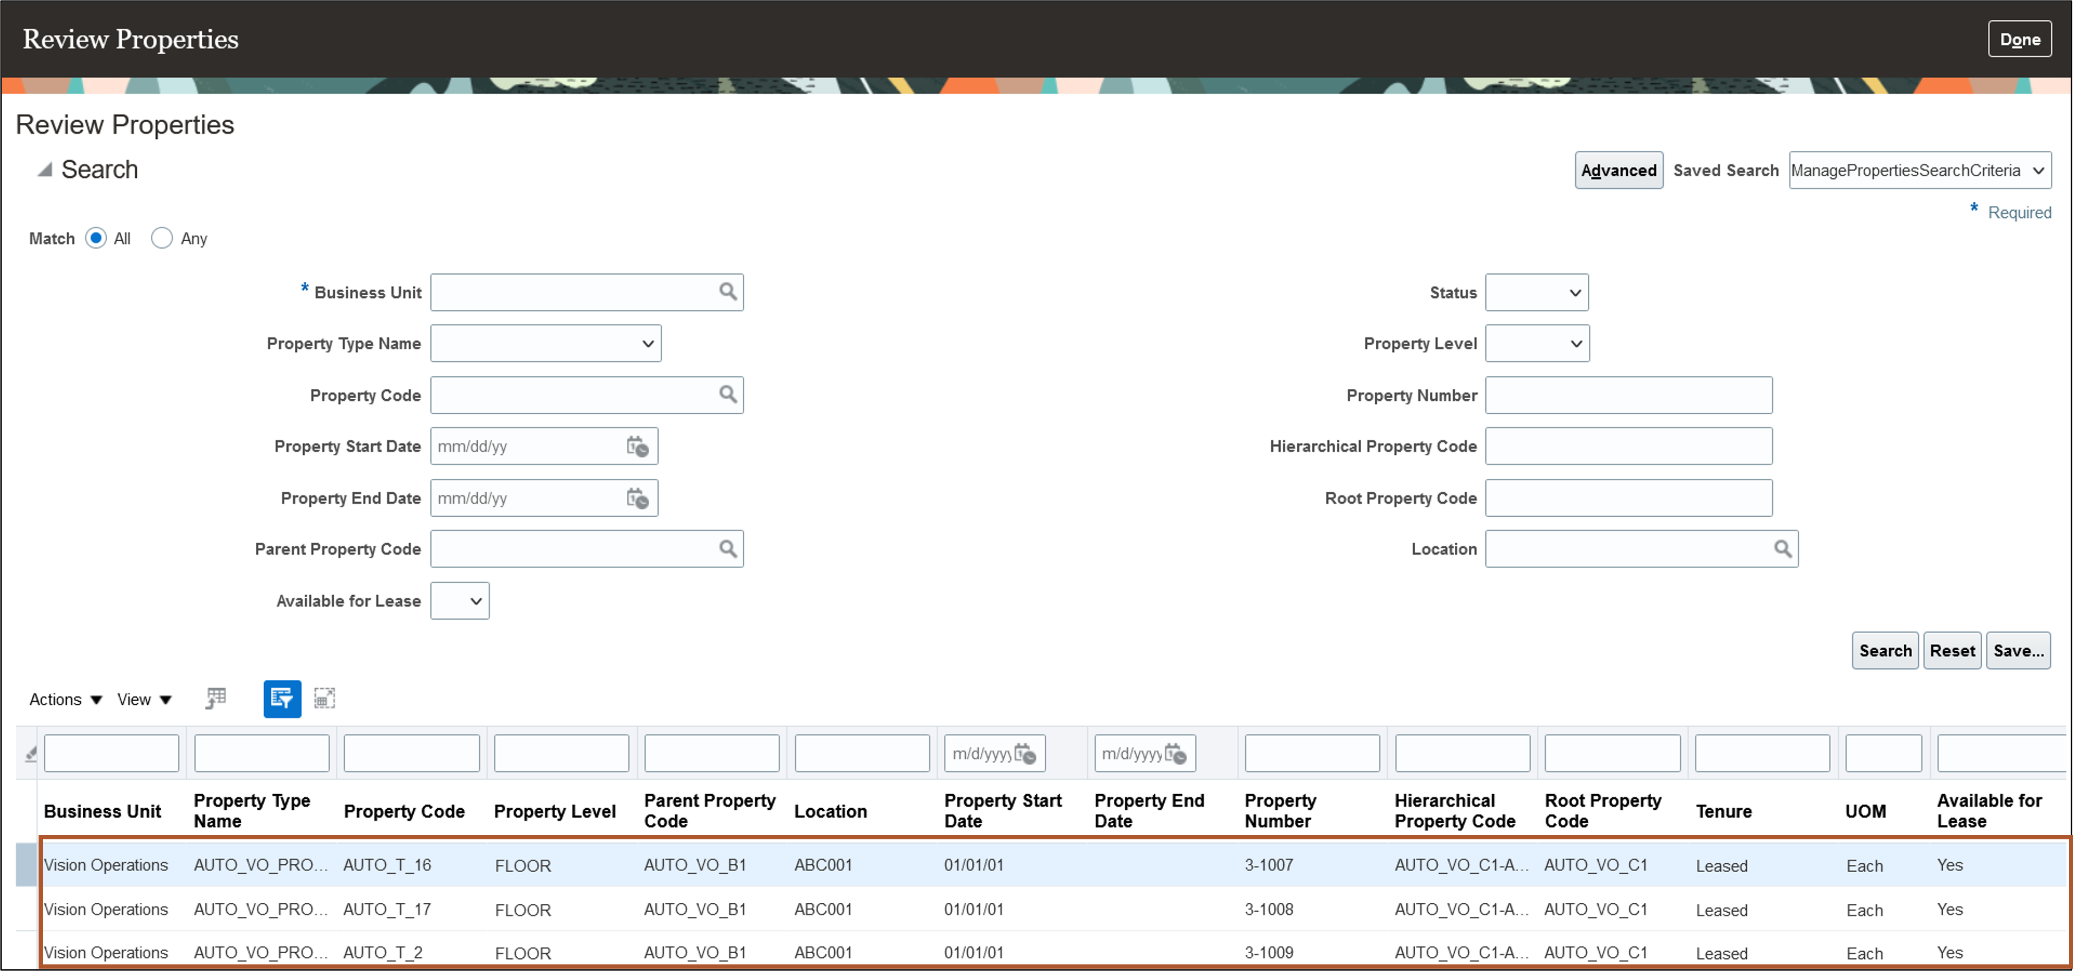Collapse the Search section triangle
The width and height of the screenshot is (2073, 971).
point(45,170)
